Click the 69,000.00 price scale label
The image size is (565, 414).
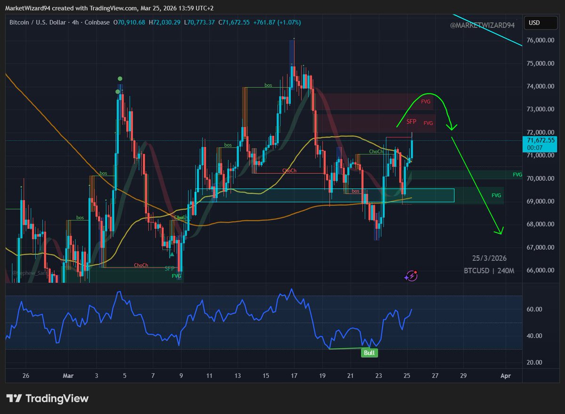[x=541, y=202]
